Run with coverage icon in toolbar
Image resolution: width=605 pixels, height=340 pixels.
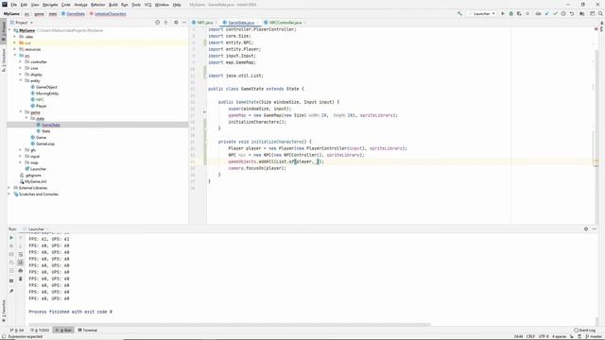tap(519, 13)
